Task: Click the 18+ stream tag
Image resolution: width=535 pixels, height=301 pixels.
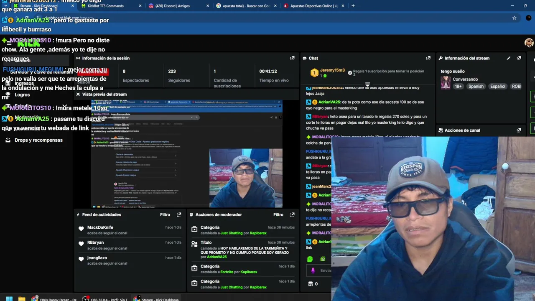Action: (458, 87)
